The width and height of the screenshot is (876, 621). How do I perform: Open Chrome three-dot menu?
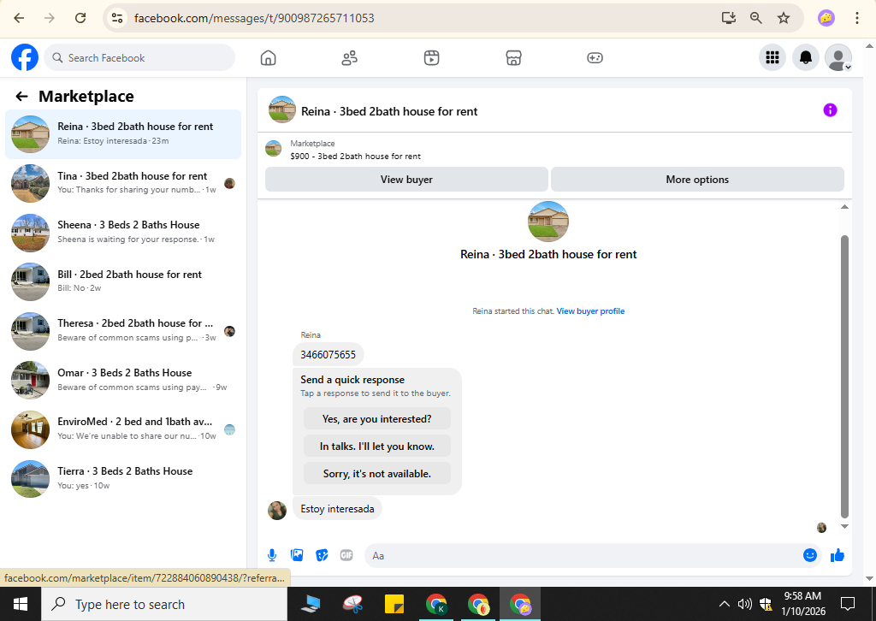(x=857, y=18)
